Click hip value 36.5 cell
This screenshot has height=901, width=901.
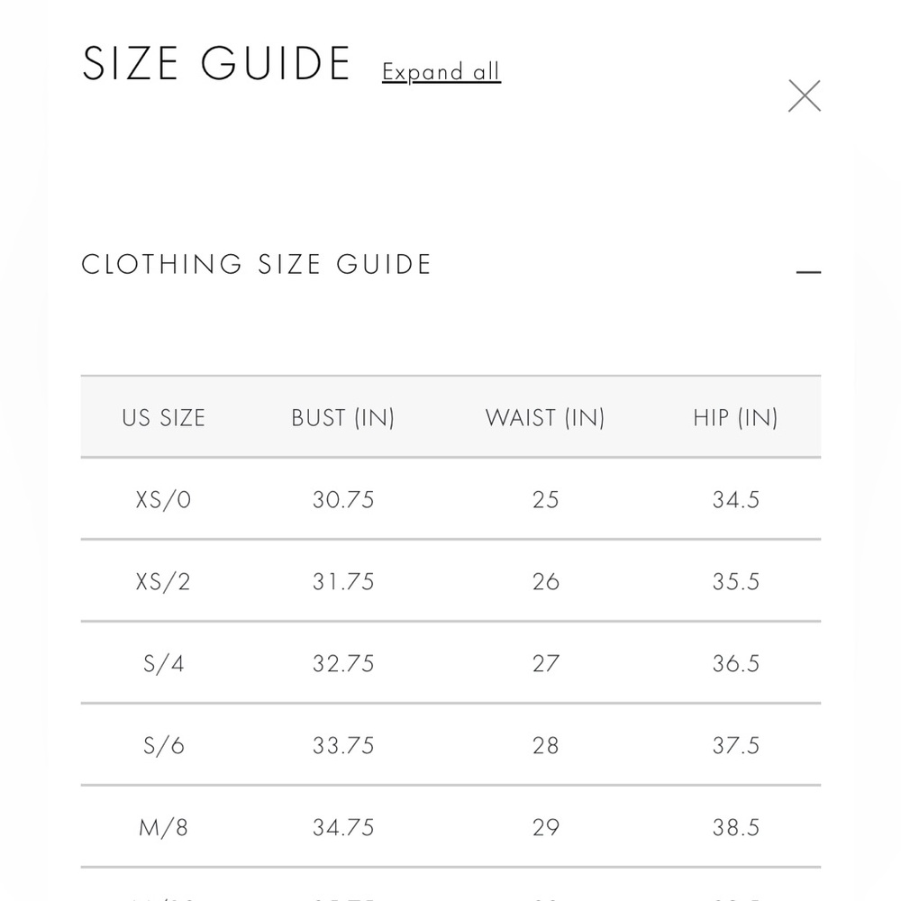point(735,664)
